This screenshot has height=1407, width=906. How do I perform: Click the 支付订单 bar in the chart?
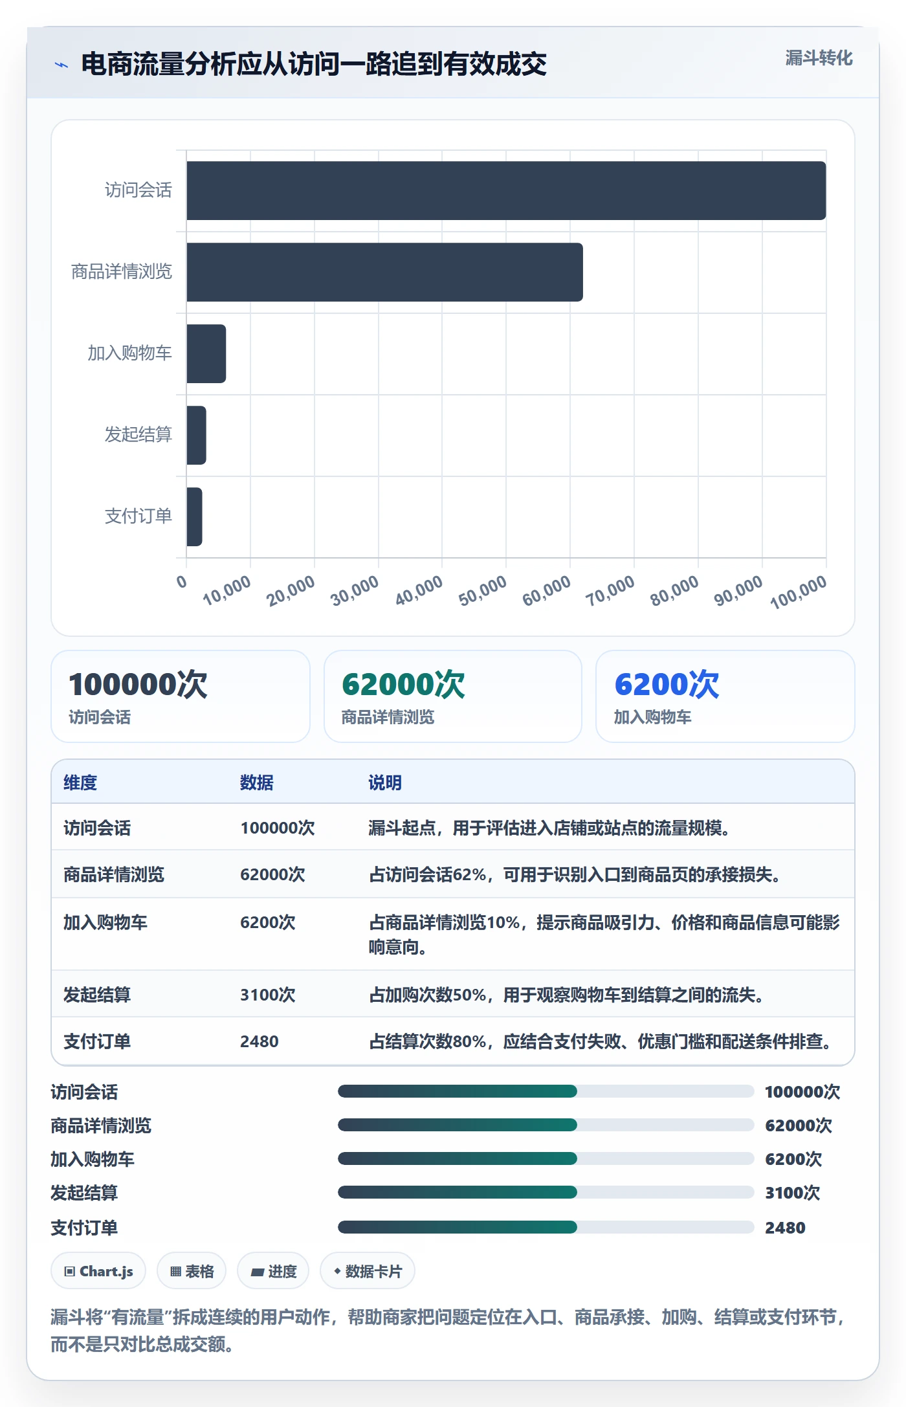pyautogui.click(x=194, y=516)
